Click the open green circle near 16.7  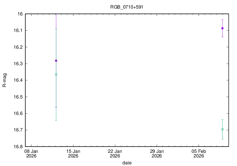pyautogui.click(x=223, y=129)
